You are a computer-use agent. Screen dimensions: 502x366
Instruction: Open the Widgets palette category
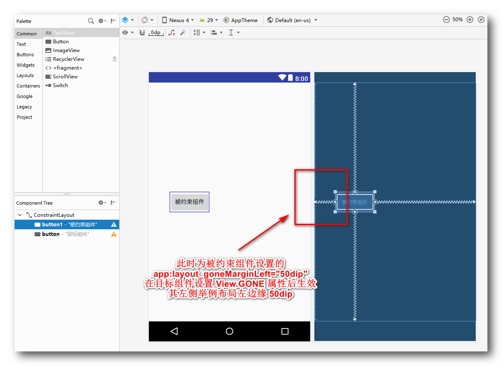click(26, 65)
